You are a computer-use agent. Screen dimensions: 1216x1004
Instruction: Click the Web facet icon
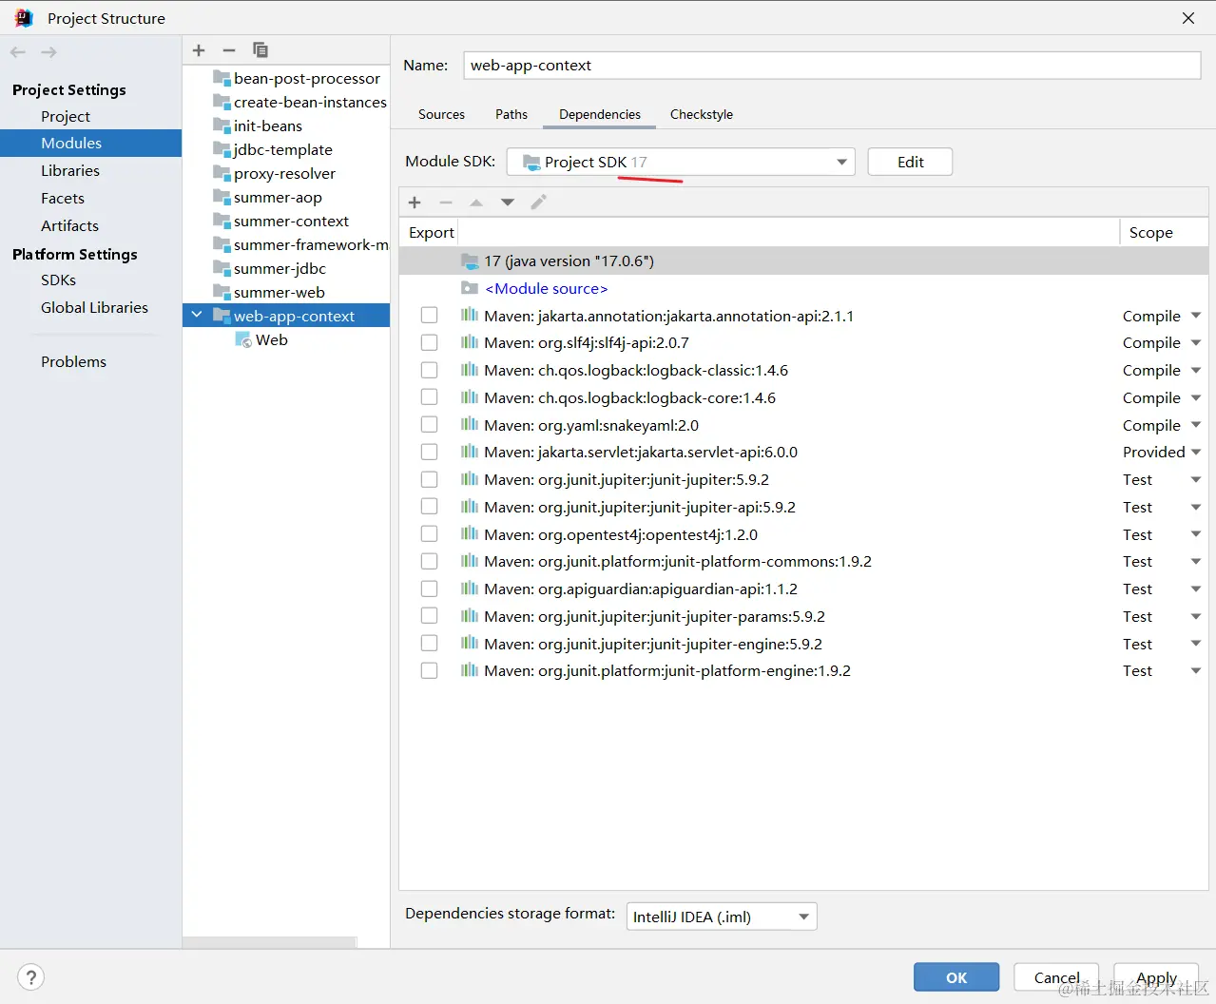coord(243,339)
